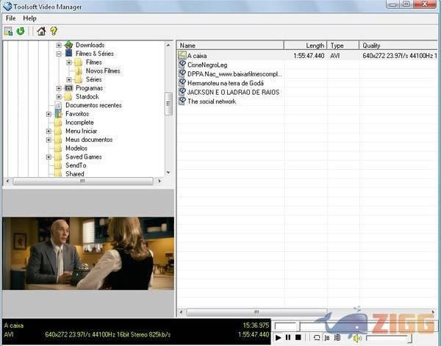Stop the video playback
The height and width of the screenshot is (346, 441).
coord(298,338)
